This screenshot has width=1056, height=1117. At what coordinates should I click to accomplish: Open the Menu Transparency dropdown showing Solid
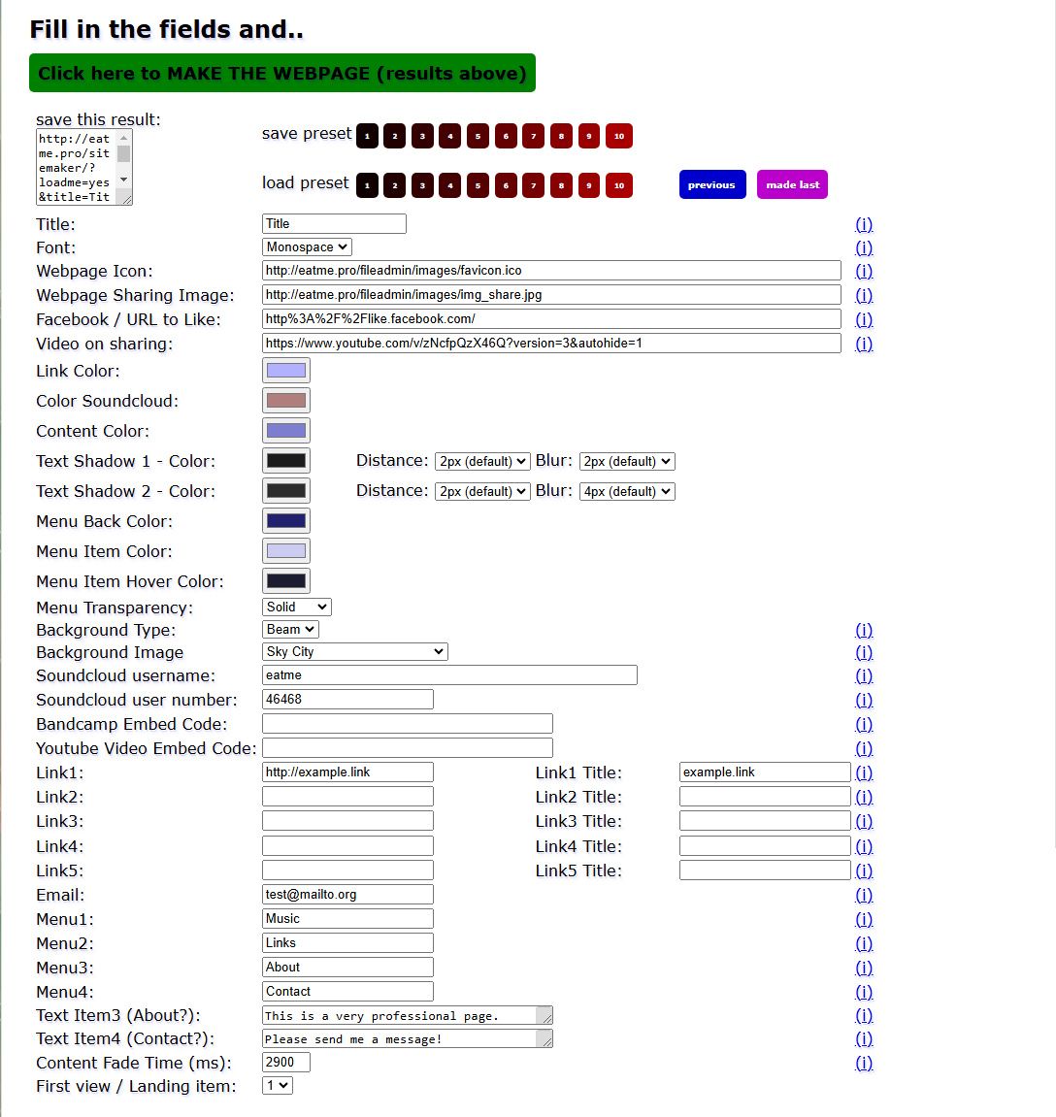296,607
